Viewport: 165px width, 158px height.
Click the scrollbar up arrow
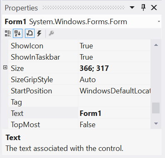point(156,45)
